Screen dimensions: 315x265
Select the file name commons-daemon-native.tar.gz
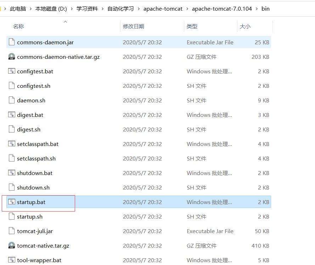58,57
